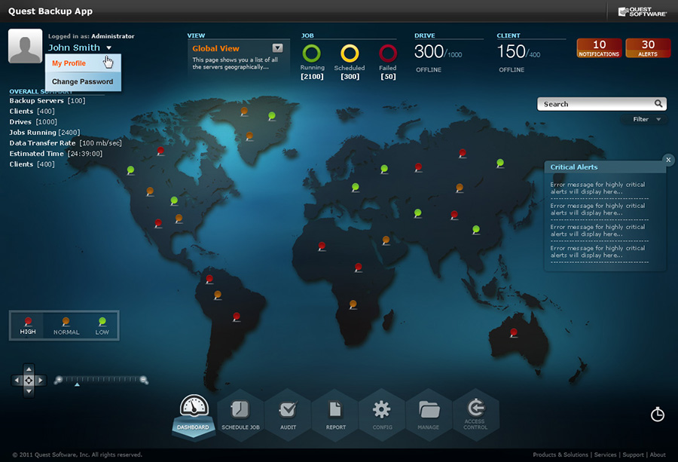Click Products & Solutions footer link
This screenshot has width=678, height=462.
pos(560,454)
